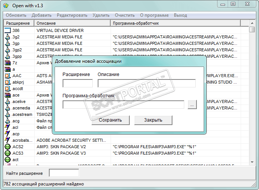
Task: Click the WinRAR icon beside .7z
Action: pos(7,63)
